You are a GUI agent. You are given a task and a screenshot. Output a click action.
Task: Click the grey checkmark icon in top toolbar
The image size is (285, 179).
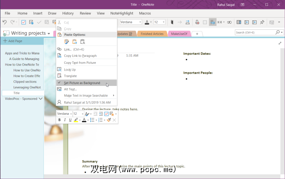39,22
